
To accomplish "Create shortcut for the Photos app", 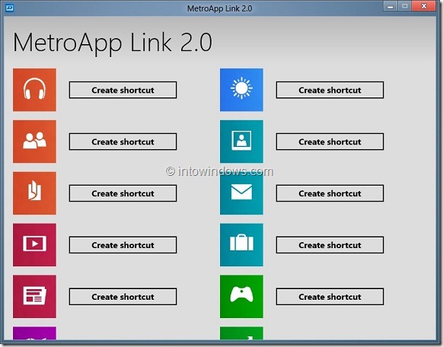I will 330,142.
